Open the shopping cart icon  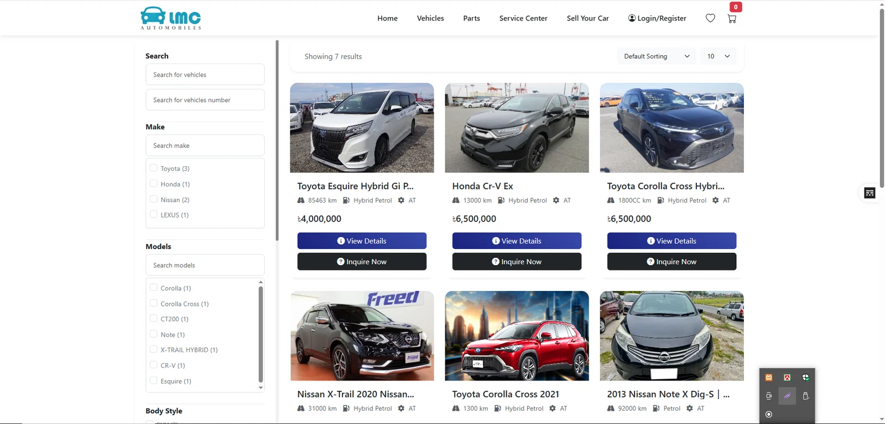[x=732, y=18]
